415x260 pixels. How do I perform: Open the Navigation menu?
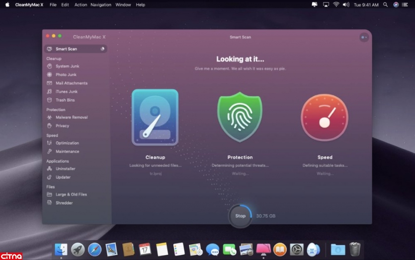[x=101, y=5]
